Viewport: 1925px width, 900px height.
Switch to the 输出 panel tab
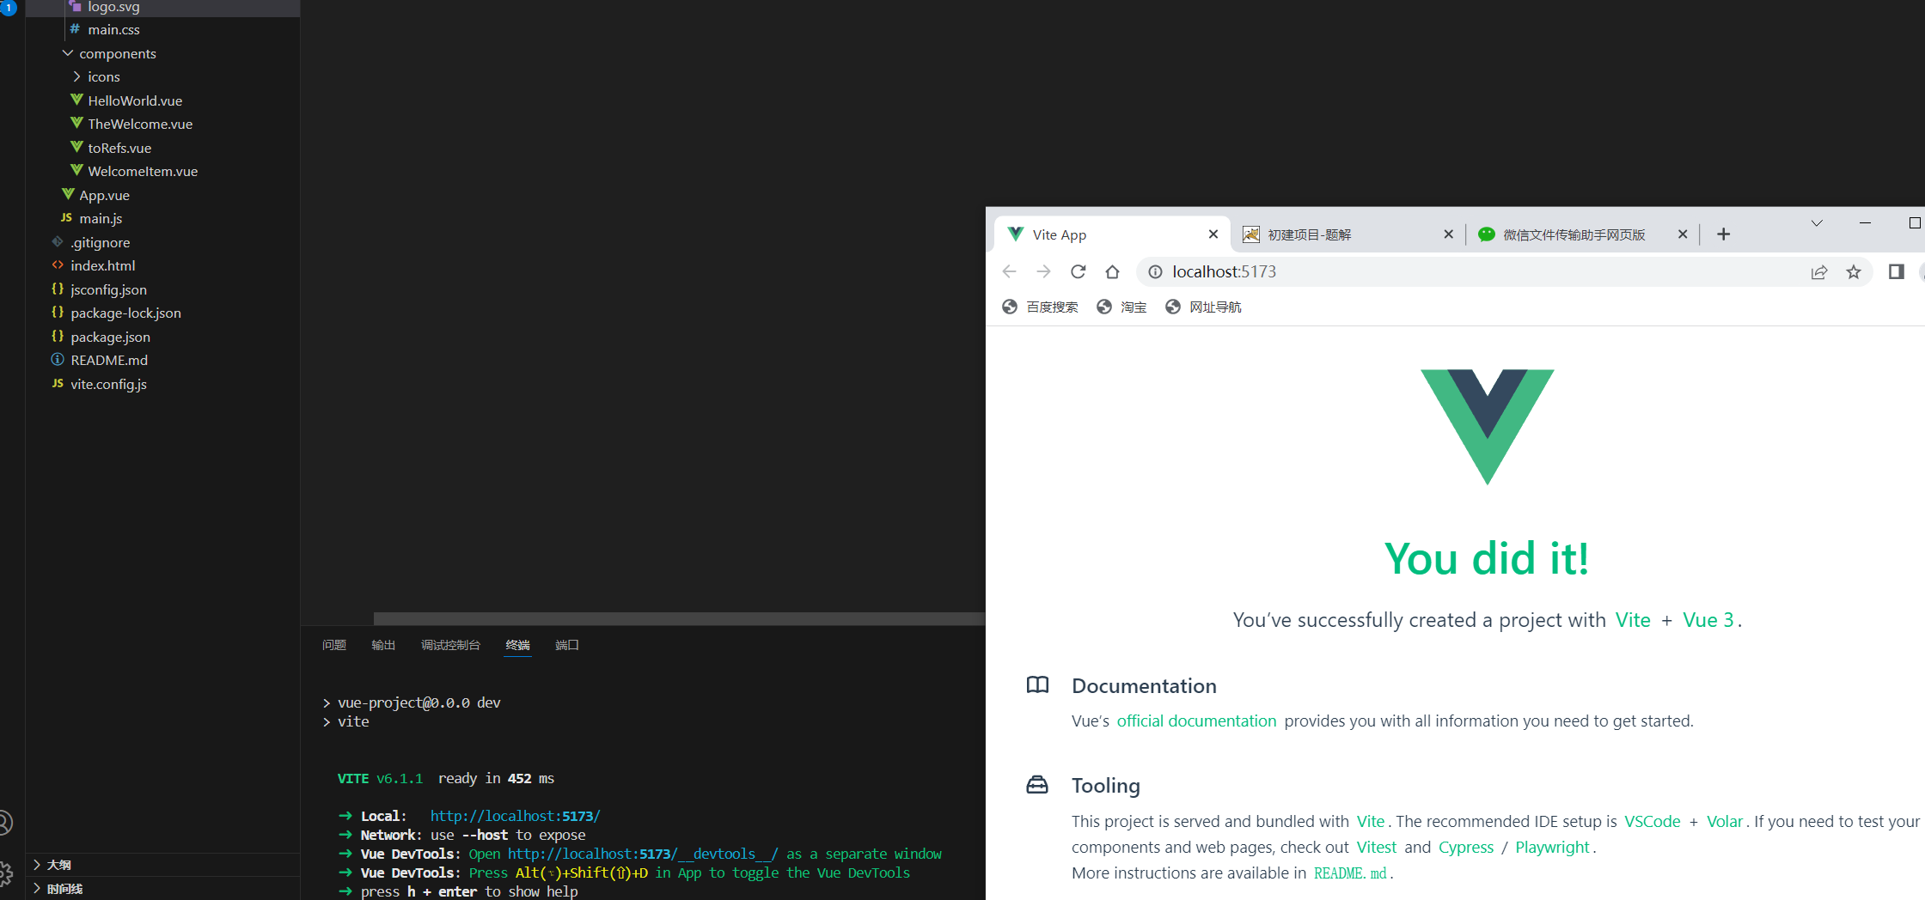coord(383,645)
